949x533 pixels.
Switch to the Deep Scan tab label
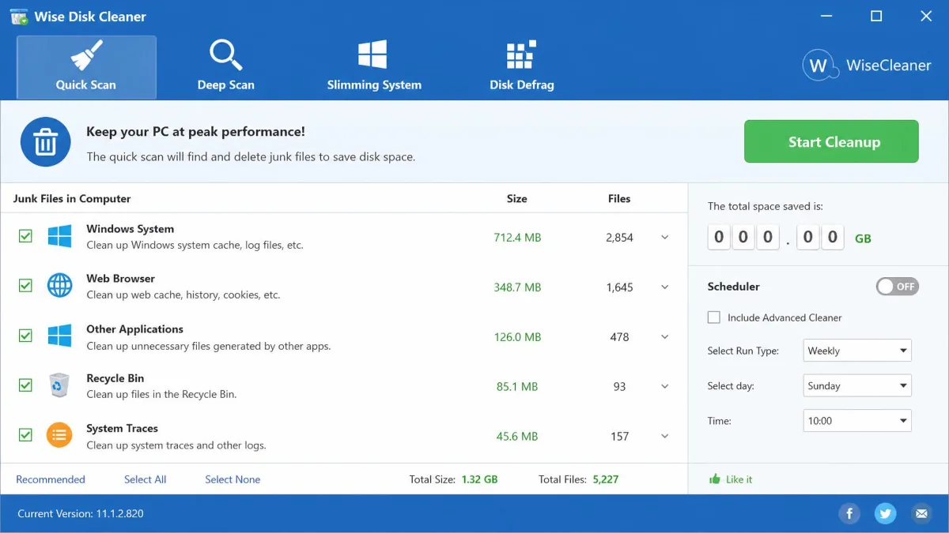[x=226, y=85]
